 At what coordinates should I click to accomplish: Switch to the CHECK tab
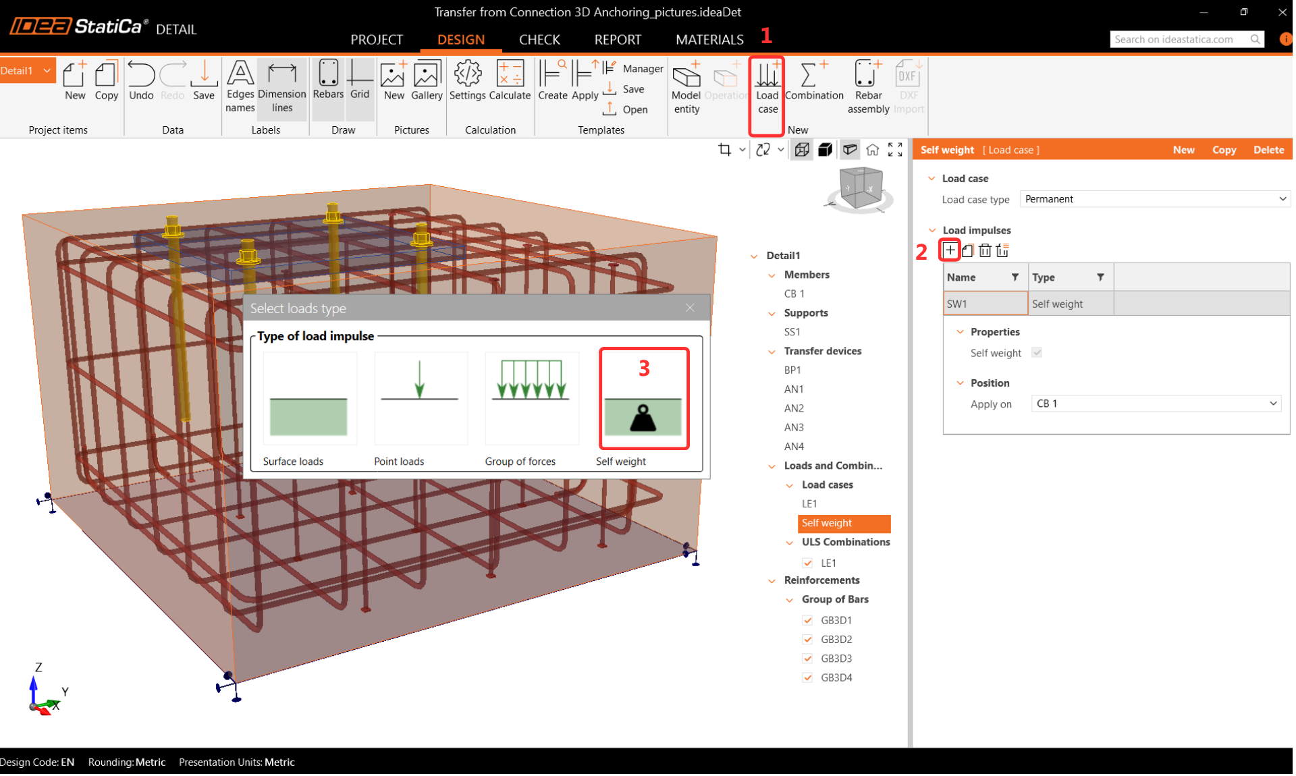tap(539, 39)
